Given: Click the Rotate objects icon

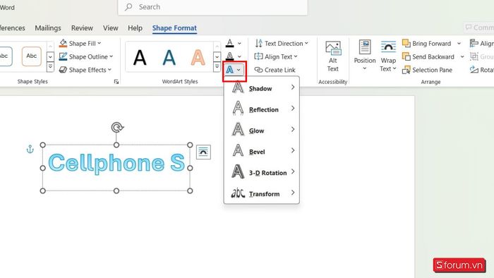Looking at the screenshot, I should point(474,70).
